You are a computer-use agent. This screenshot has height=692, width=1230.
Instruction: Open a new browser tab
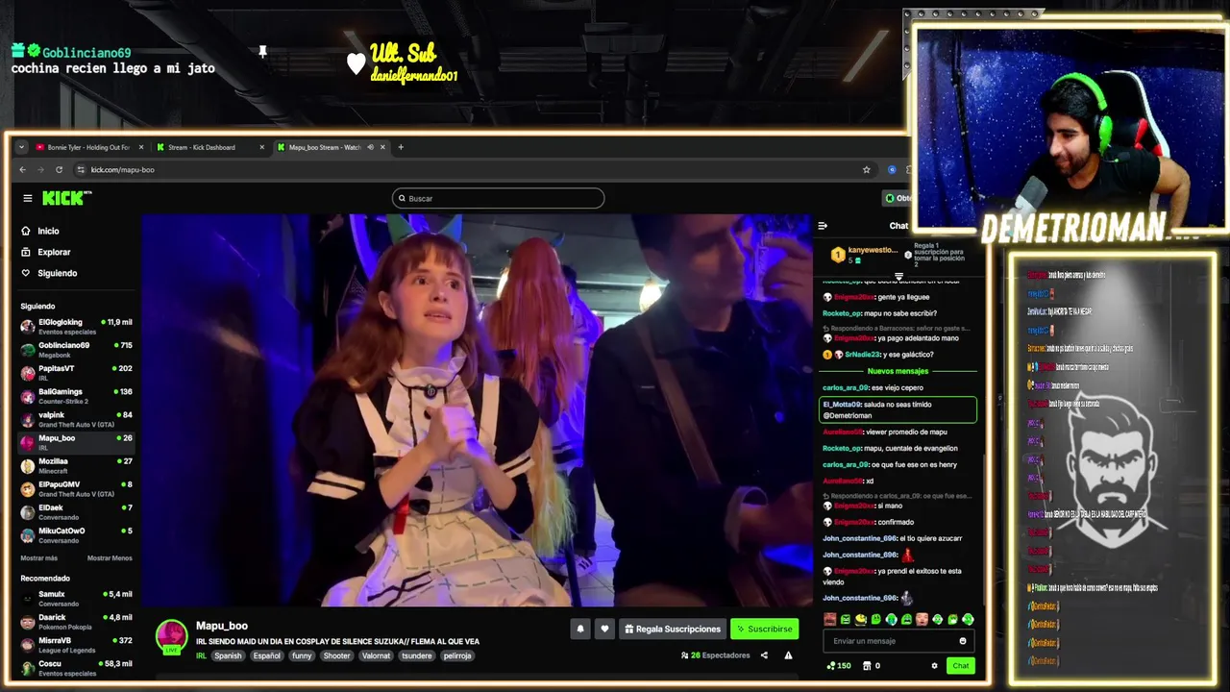[401, 147]
